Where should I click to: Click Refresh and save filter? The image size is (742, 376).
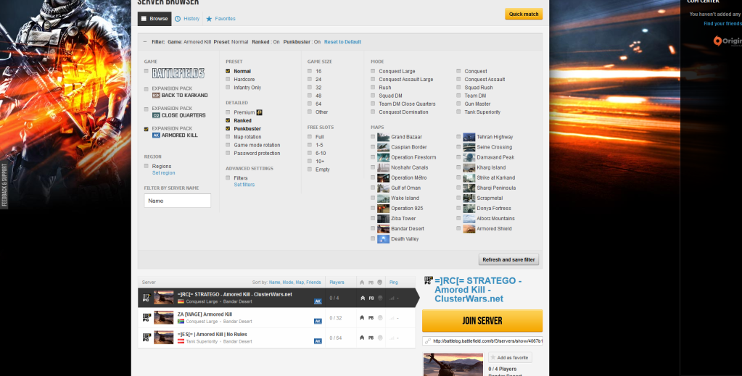tap(508, 259)
